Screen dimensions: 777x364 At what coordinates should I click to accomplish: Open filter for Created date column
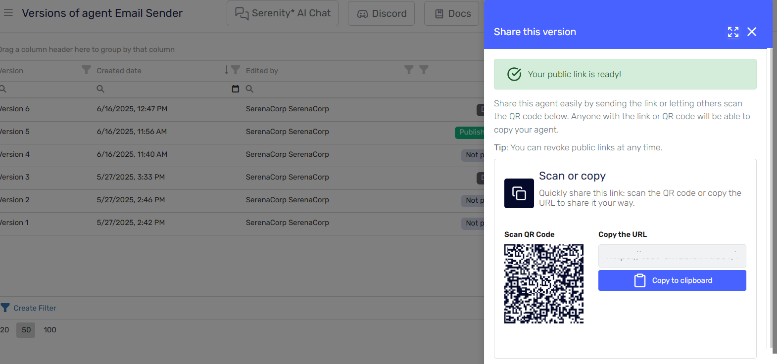click(236, 70)
